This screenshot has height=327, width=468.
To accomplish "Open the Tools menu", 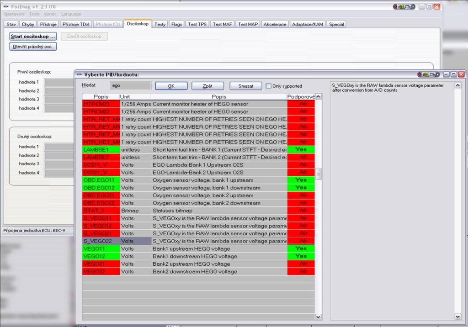I will tap(34, 14).
